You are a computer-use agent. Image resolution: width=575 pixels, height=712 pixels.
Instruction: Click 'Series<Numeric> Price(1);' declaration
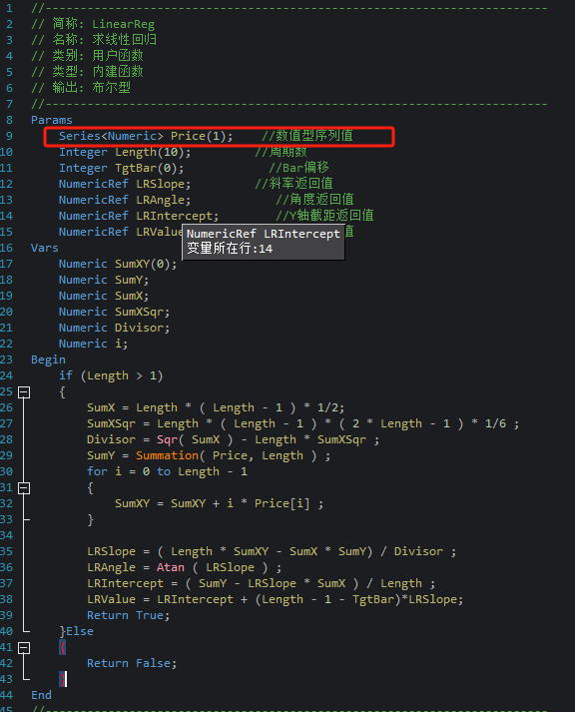click(145, 136)
